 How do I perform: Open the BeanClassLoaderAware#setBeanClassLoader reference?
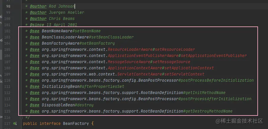[88, 37]
